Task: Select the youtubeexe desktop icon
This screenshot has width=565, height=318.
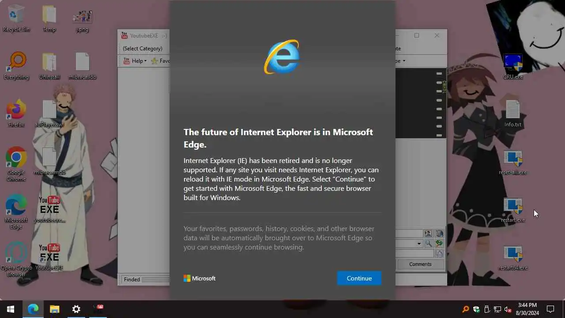Action: 49,209
